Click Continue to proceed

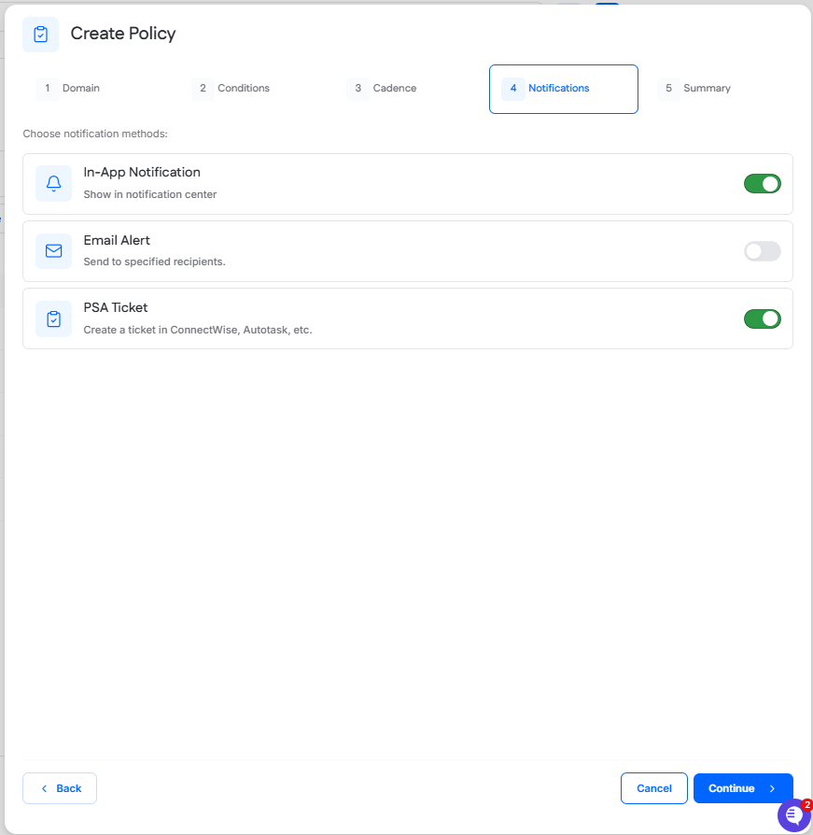[743, 788]
